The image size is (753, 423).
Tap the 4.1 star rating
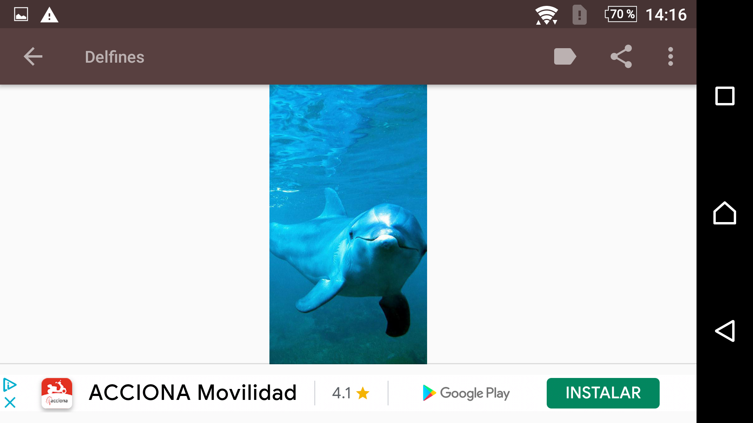[x=351, y=393]
